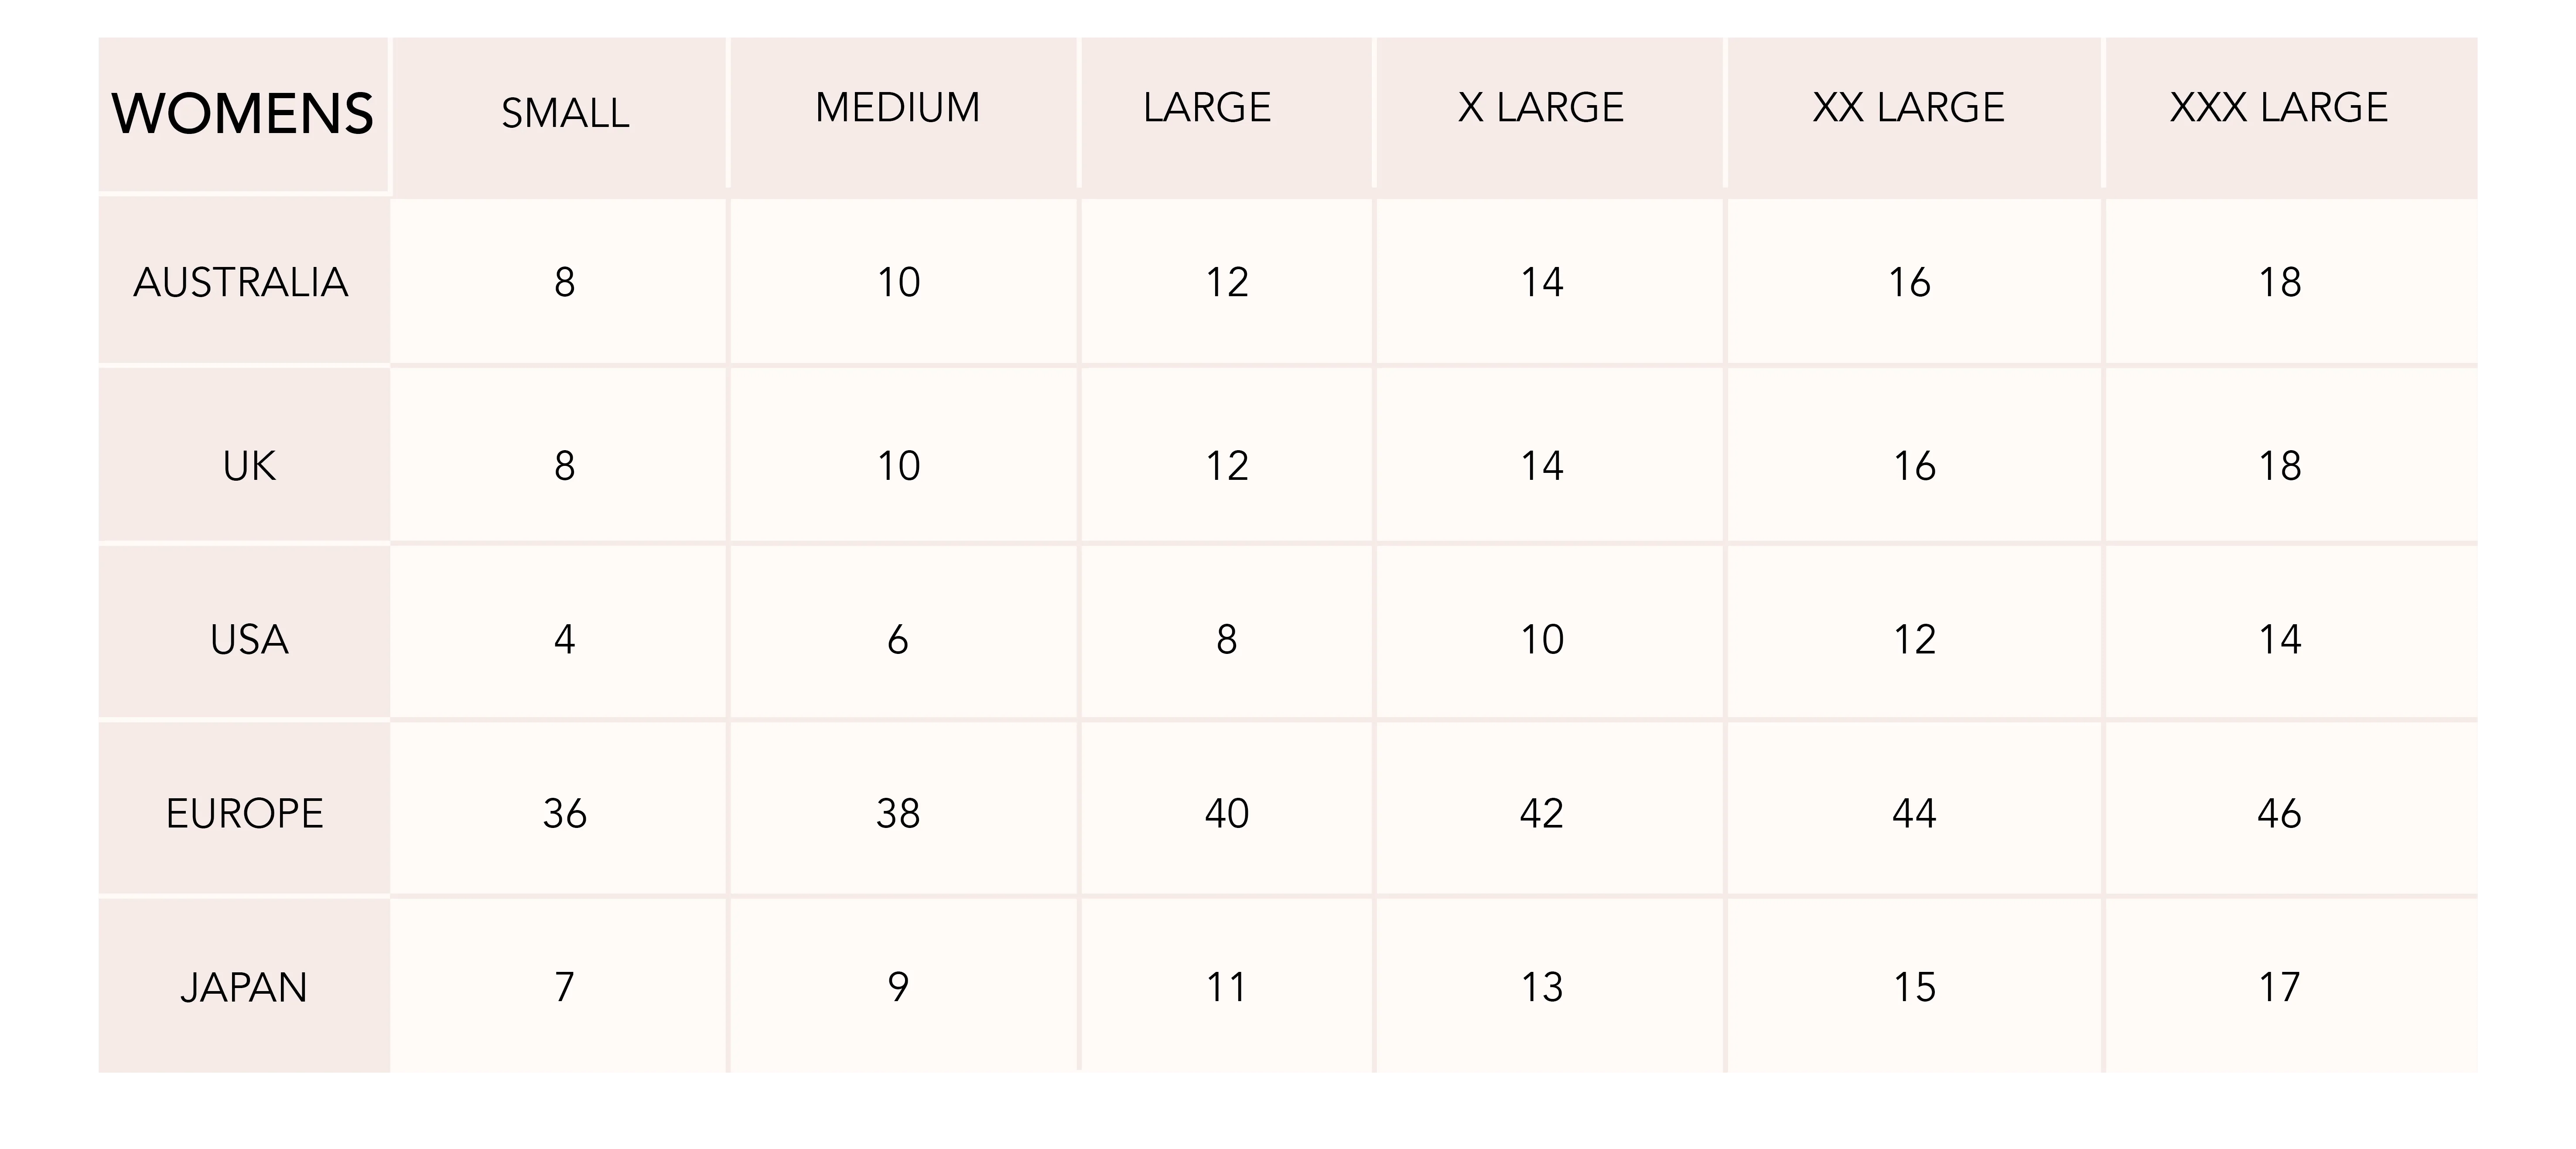Click the WOMENS table heading
The height and width of the screenshot is (1149, 2576).
coord(242,113)
